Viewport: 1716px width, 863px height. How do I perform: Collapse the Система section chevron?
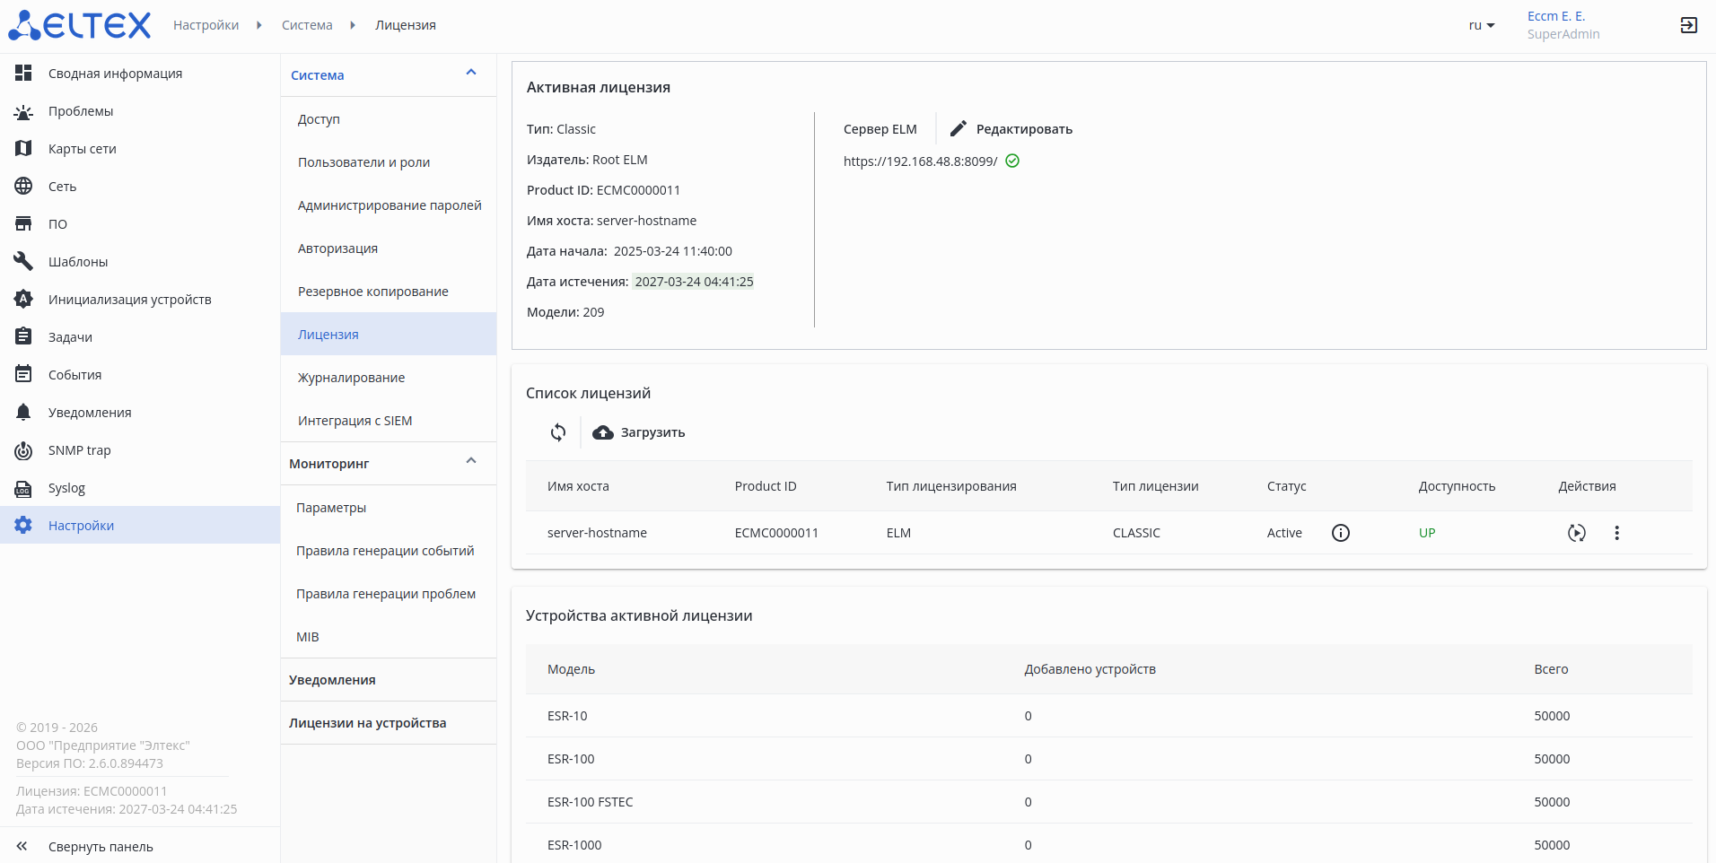point(471,73)
